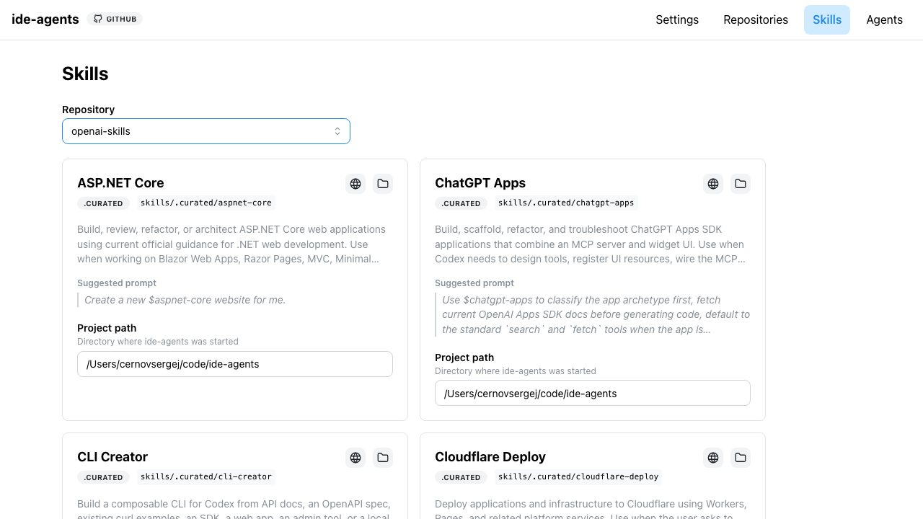Open Cloudflare Deploy globe icon
923x519 pixels.
coord(713,458)
